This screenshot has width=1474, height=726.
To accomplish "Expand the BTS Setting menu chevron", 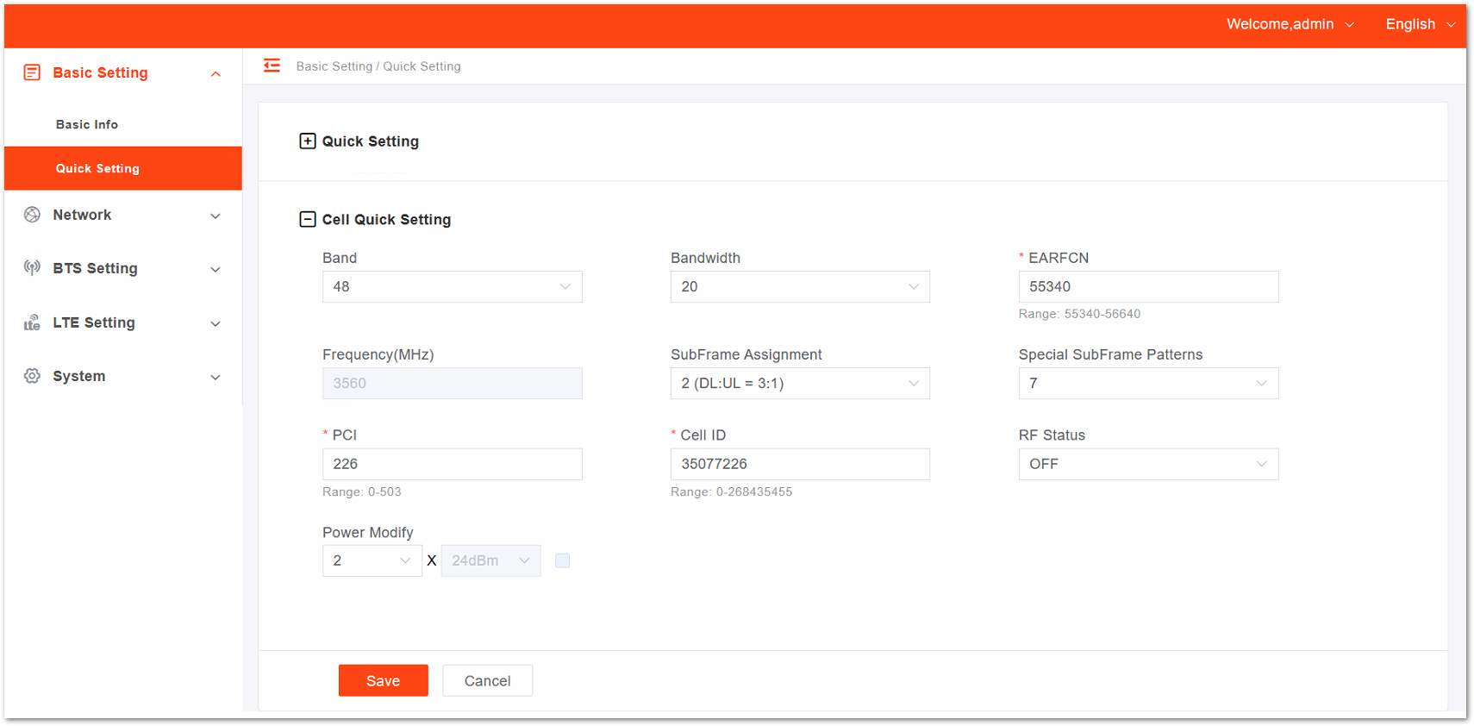I will (215, 269).
